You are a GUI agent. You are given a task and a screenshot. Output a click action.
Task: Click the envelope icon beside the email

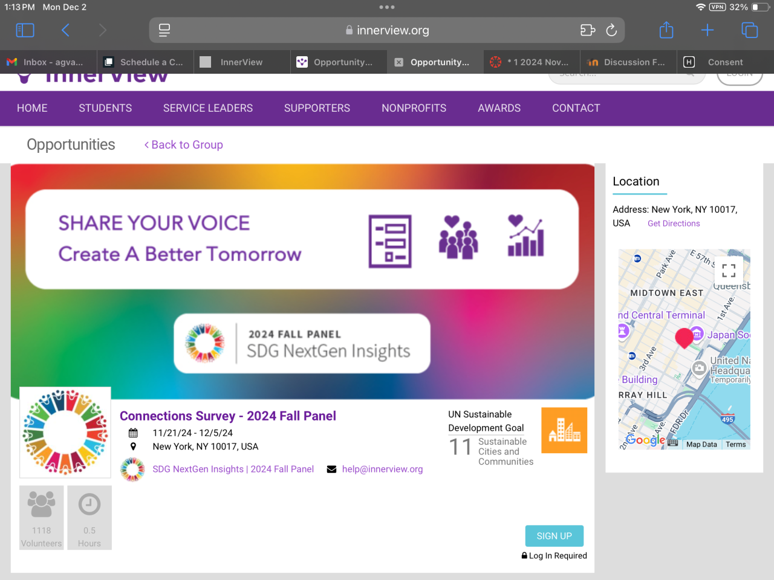coord(331,469)
